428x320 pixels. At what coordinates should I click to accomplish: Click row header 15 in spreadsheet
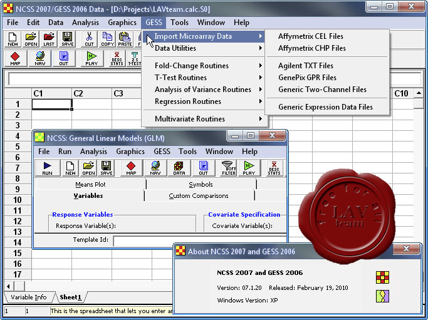click(18, 253)
